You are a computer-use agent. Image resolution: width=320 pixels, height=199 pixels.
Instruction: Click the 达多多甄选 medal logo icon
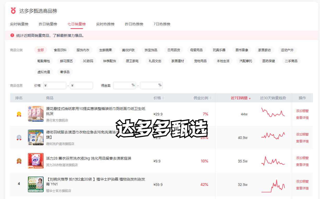point(13,11)
